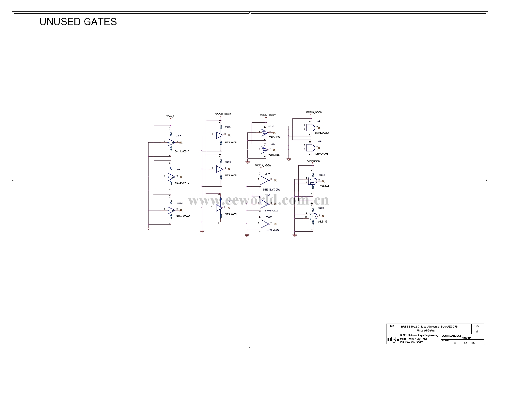Click the U27B buffer gate symbol
The width and height of the screenshot is (517, 399).
[172, 177]
